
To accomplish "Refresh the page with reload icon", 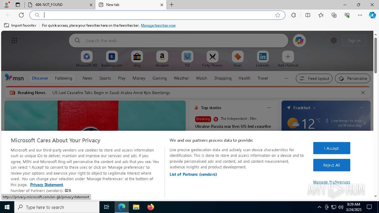I will click(21, 15).
